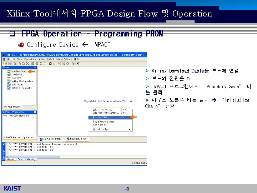Expand the Output File Type submenu
This screenshot has width=257, height=193.
tap(110, 129)
